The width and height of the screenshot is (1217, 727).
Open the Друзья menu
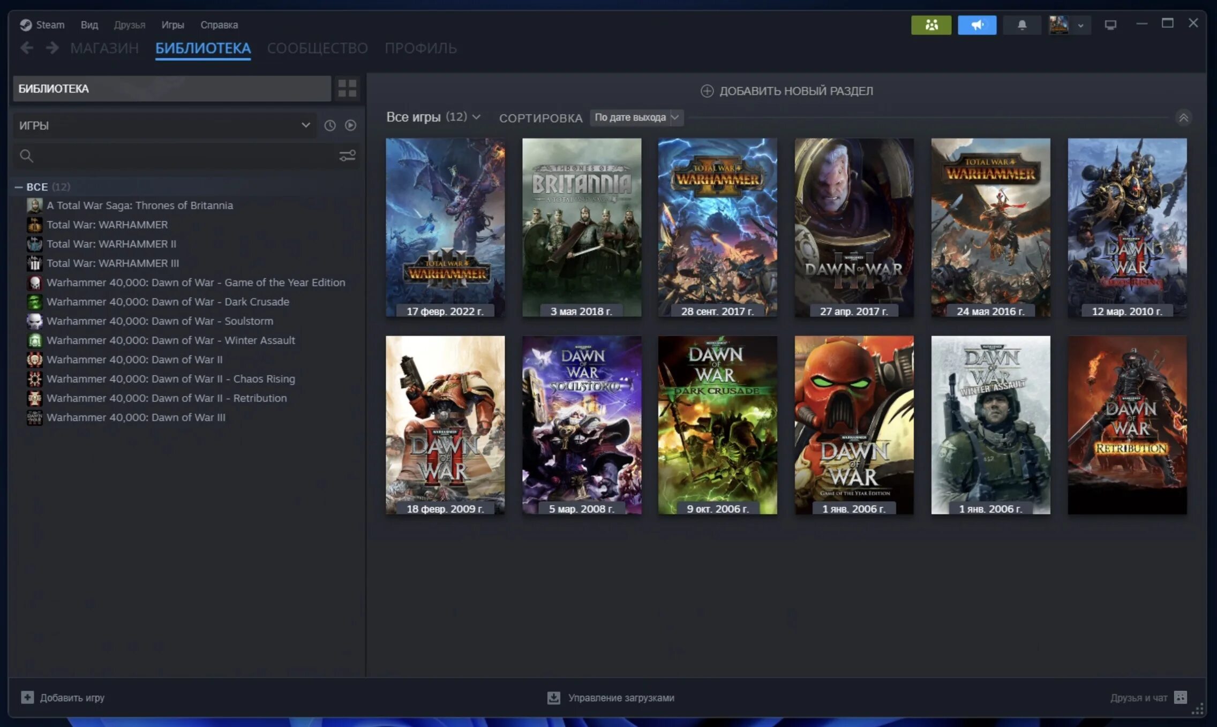coord(130,25)
